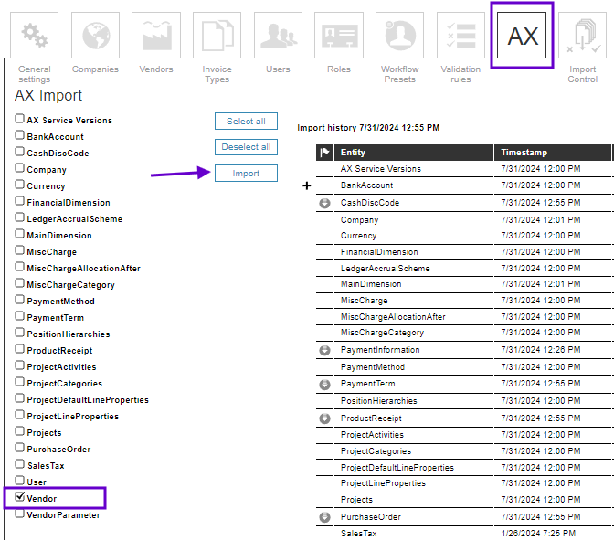The height and width of the screenshot is (540, 614).
Task: Check the FinancialDimension checkbox
Action: tap(19, 200)
